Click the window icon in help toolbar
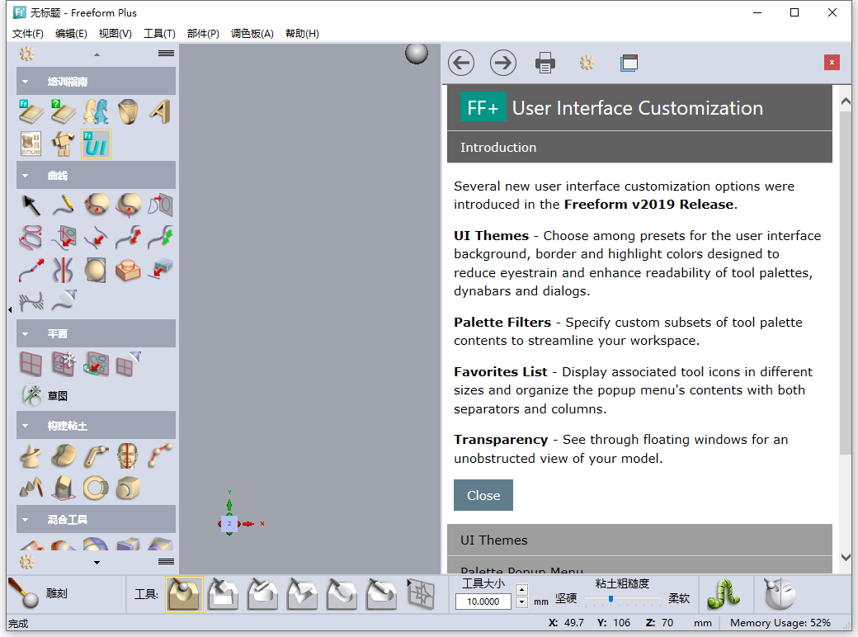 [629, 63]
